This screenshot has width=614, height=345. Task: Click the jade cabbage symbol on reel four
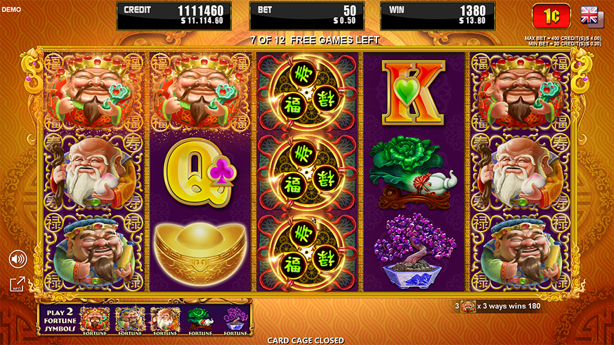pos(414,172)
